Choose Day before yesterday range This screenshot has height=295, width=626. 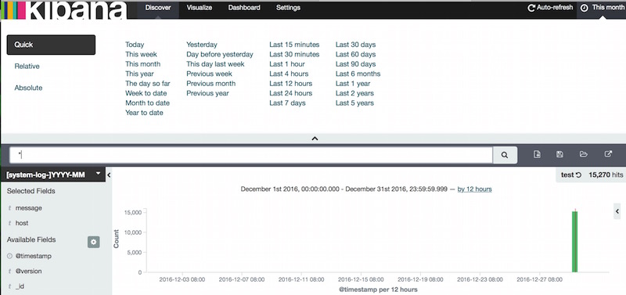220,54
